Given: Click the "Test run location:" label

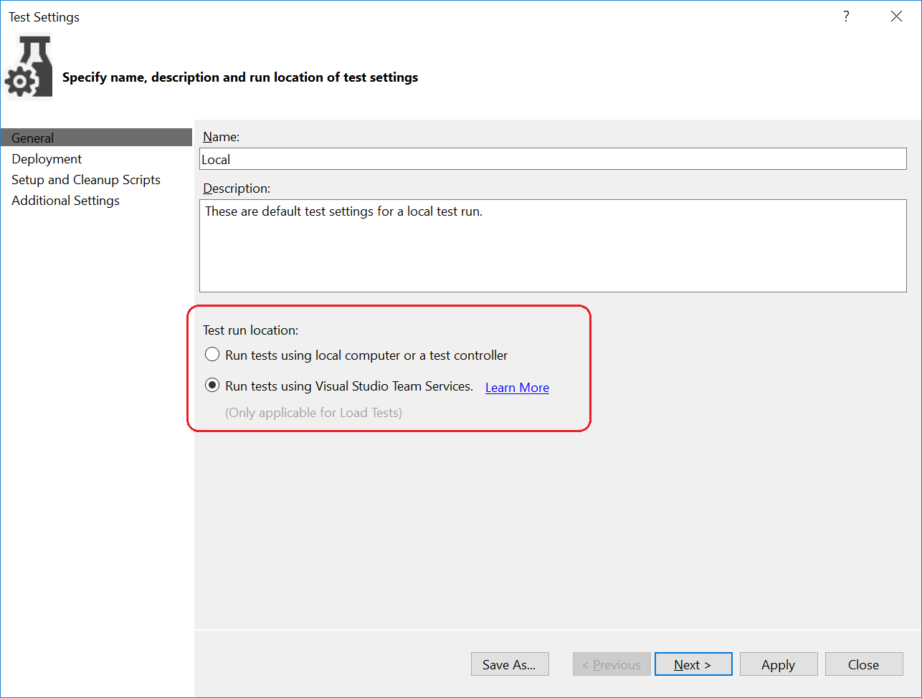Looking at the screenshot, I should [250, 330].
